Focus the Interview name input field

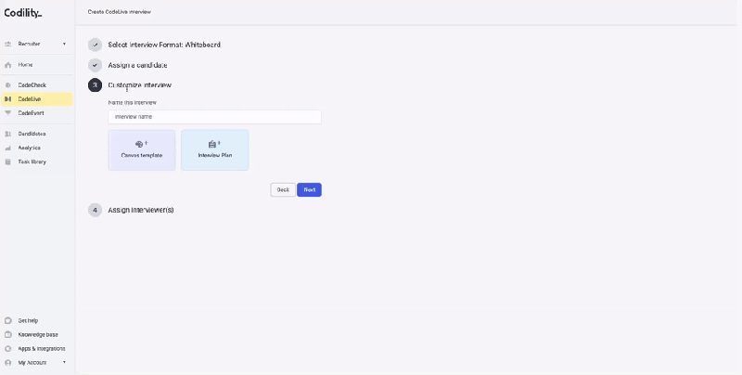click(x=215, y=117)
